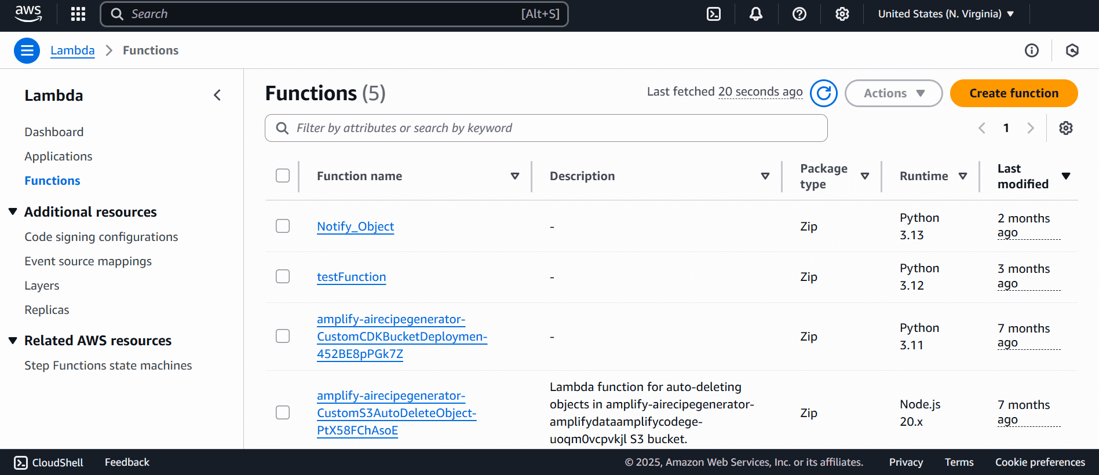Launch CloudShell from top bar icon

click(x=714, y=14)
